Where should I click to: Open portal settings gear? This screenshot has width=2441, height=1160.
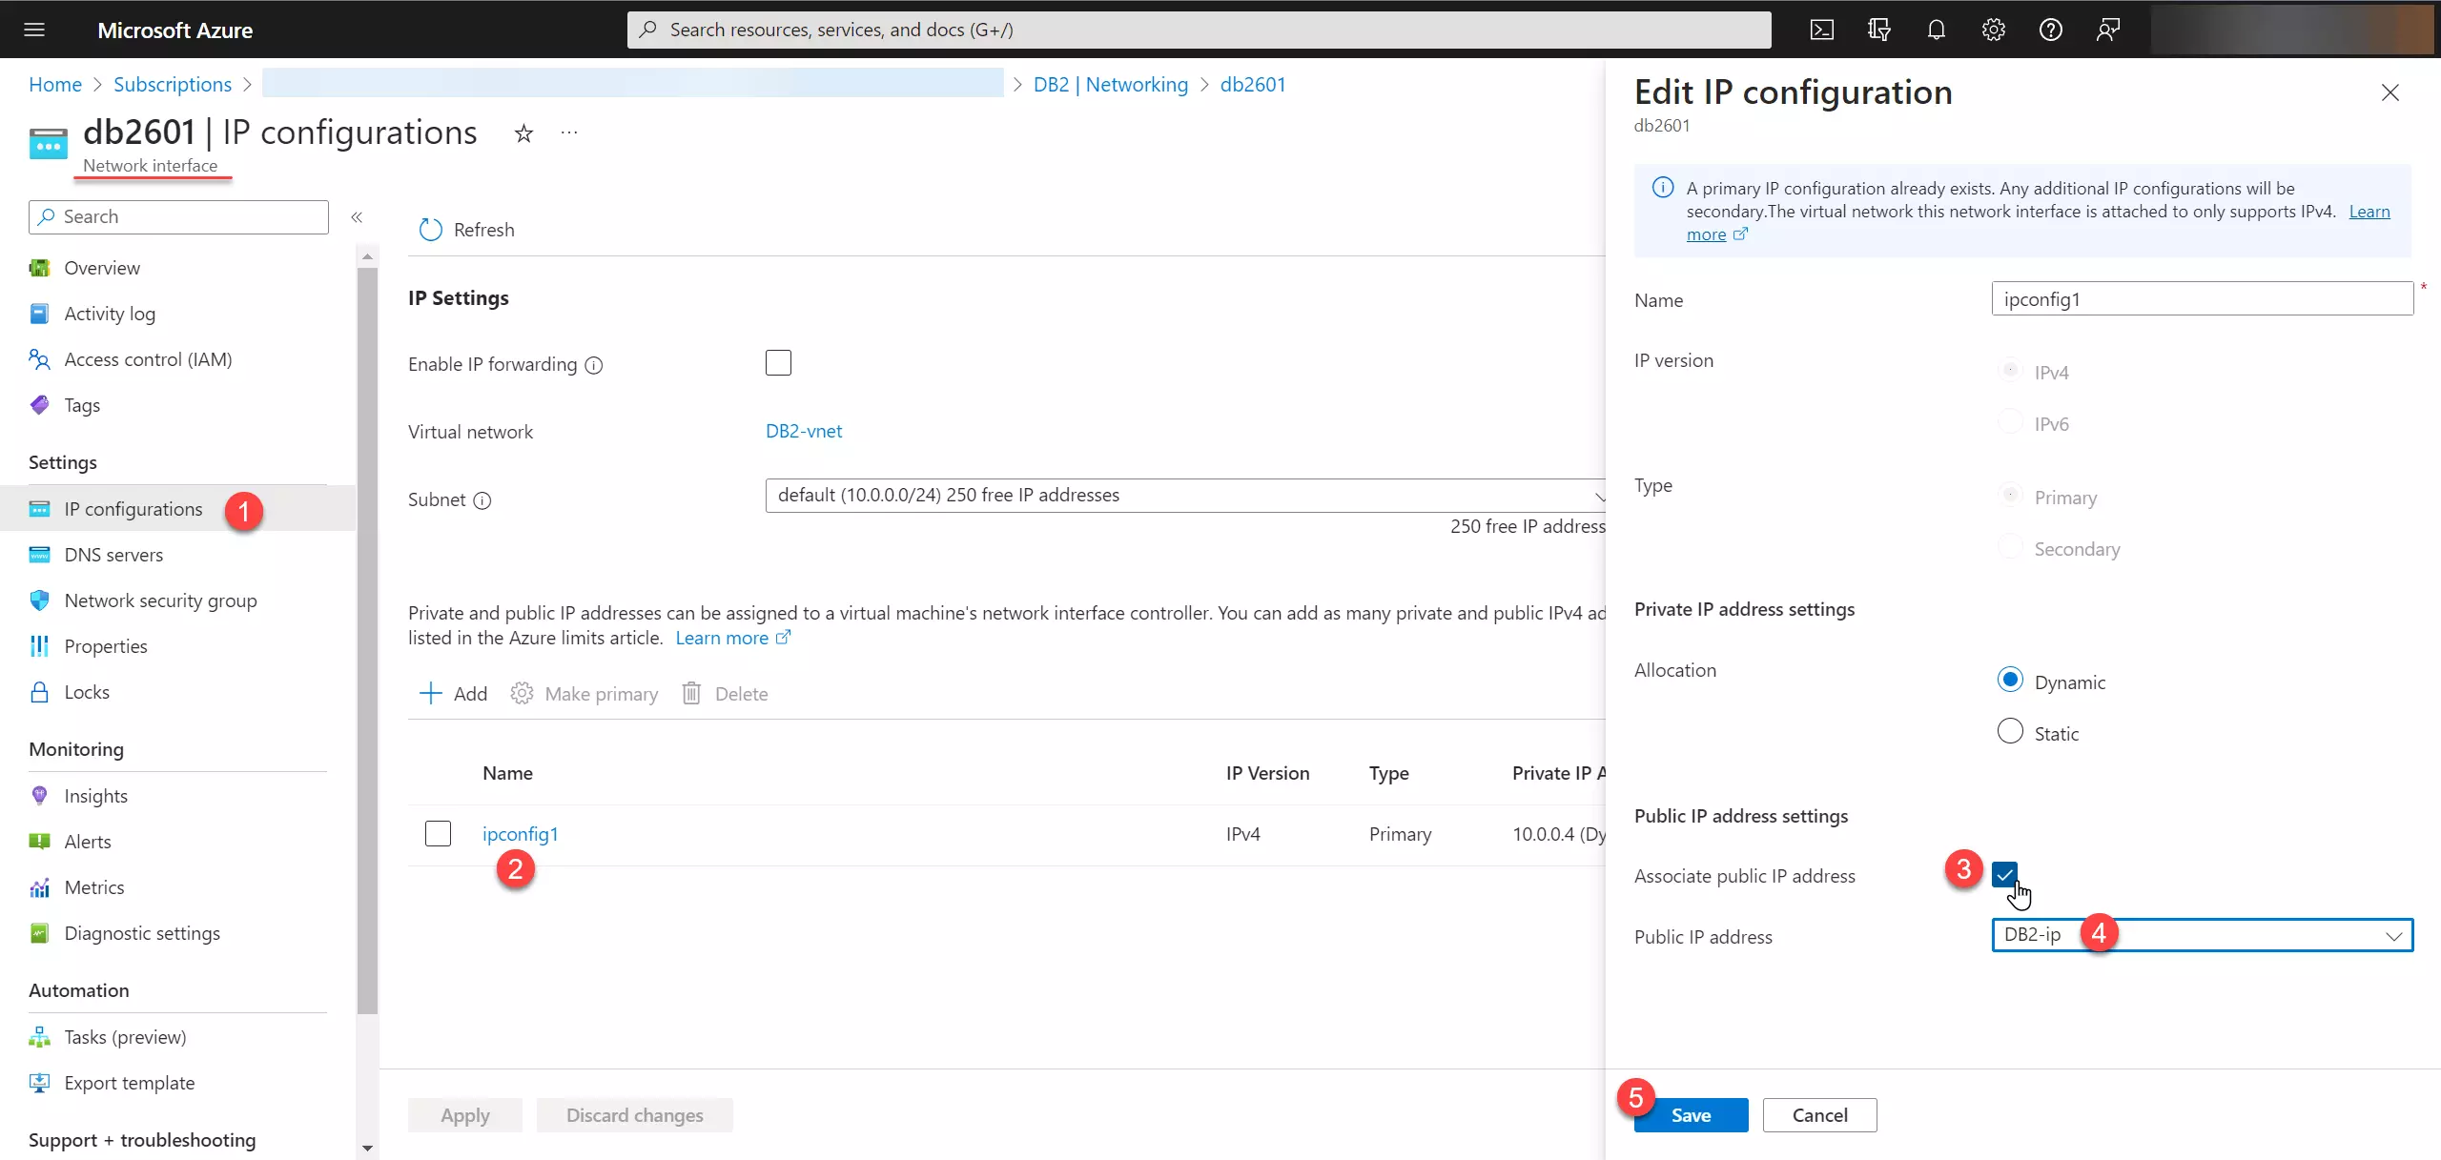coord(1993,30)
